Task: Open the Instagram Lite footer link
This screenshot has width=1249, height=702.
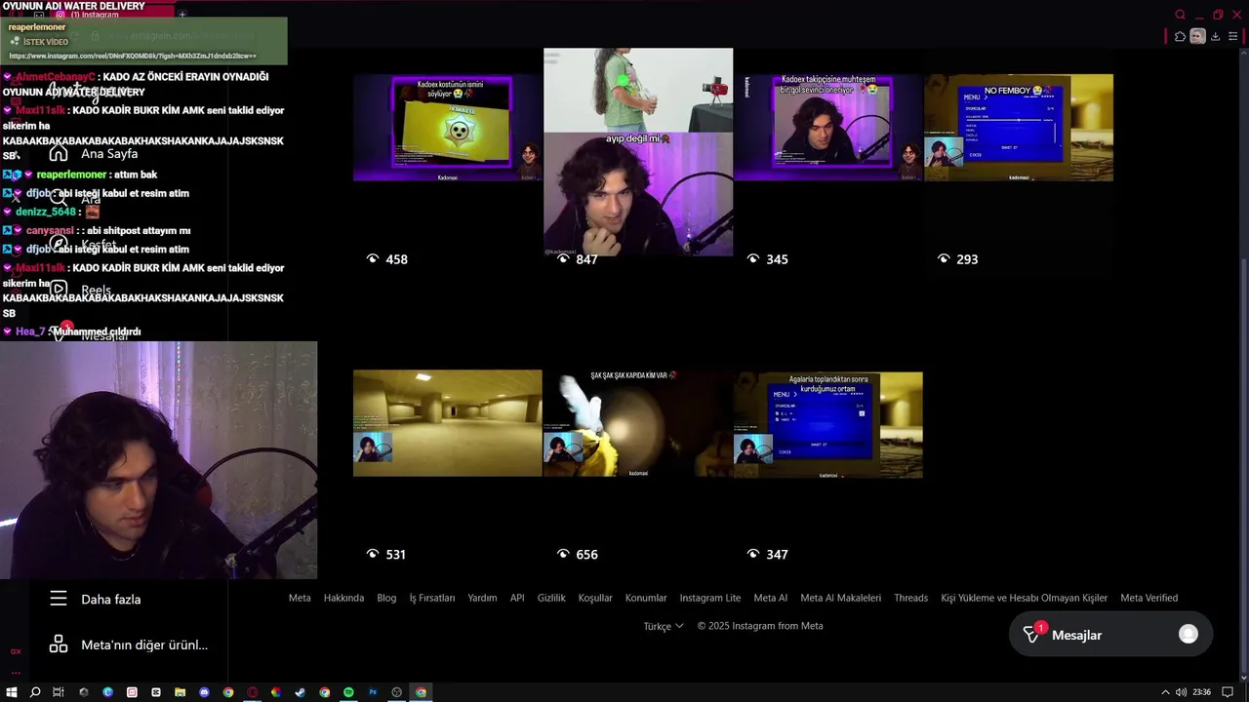Action: tap(710, 598)
